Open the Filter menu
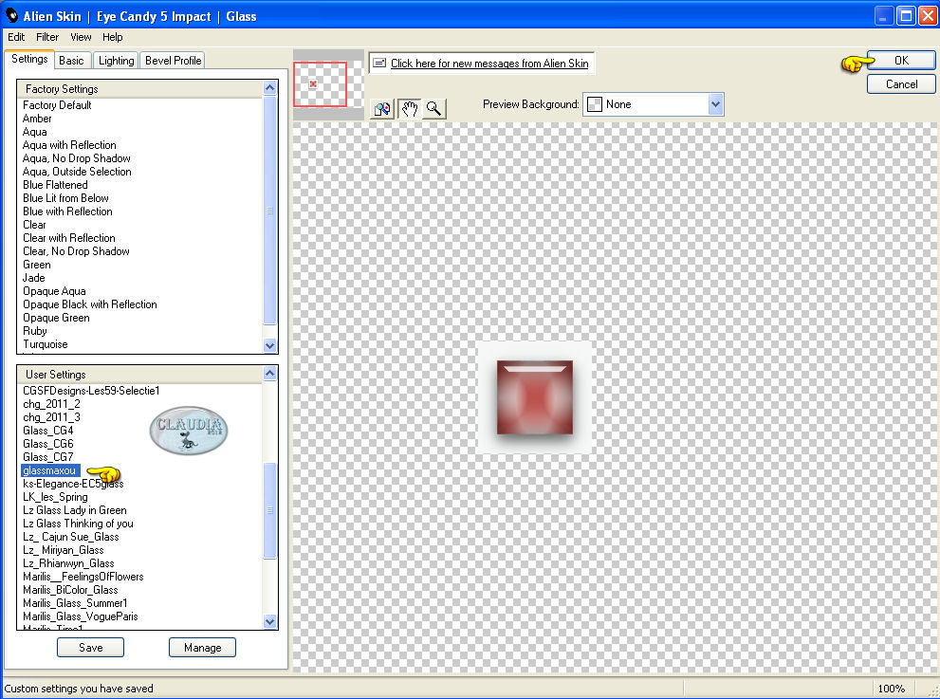Image resolution: width=940 pixels, height=699 pixels. click(47, 37)
